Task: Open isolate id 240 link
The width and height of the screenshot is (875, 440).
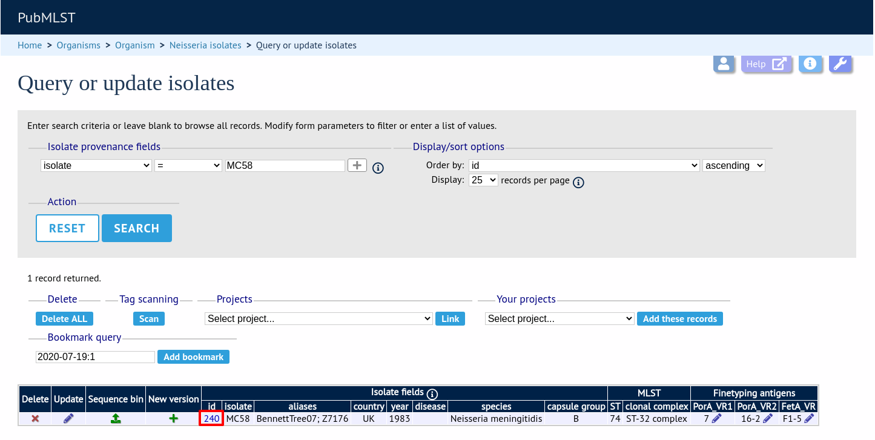Action: [211, 418]
